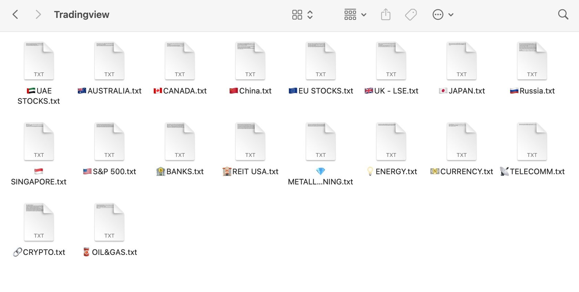Click the JAPAN.txt file name

[x=462, y=91]
